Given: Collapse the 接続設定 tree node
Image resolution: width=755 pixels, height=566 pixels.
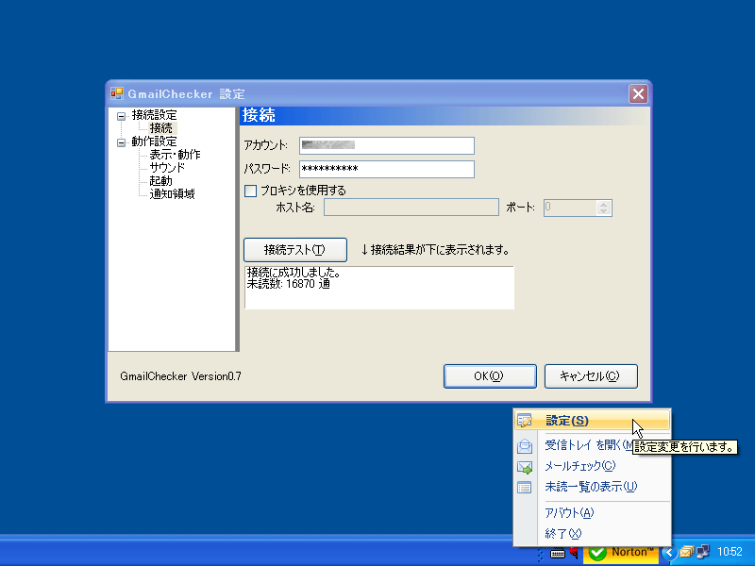Looking at the screenshot, I should coord(122,116).
